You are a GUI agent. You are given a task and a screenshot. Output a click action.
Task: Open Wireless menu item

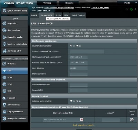(14, 64)
